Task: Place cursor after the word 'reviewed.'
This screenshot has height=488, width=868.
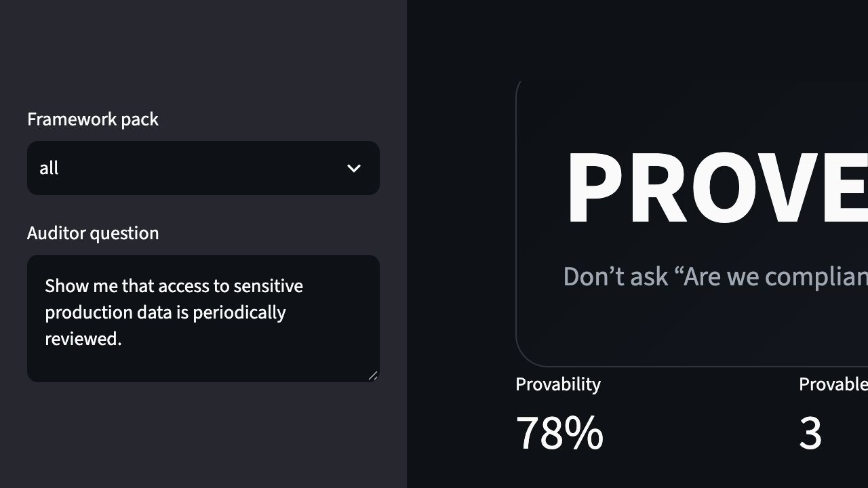Action: click(x=123, y=339)
